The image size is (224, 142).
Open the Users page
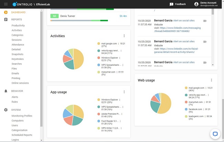point(15,125)
